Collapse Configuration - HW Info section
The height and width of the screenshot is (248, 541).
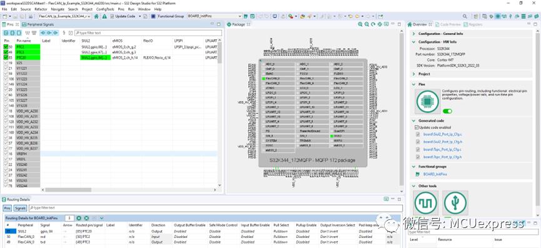pos(414,42)
